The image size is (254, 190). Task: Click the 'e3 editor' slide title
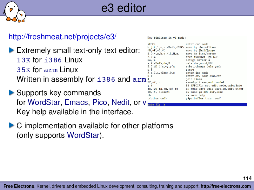(x=124, y=8)
